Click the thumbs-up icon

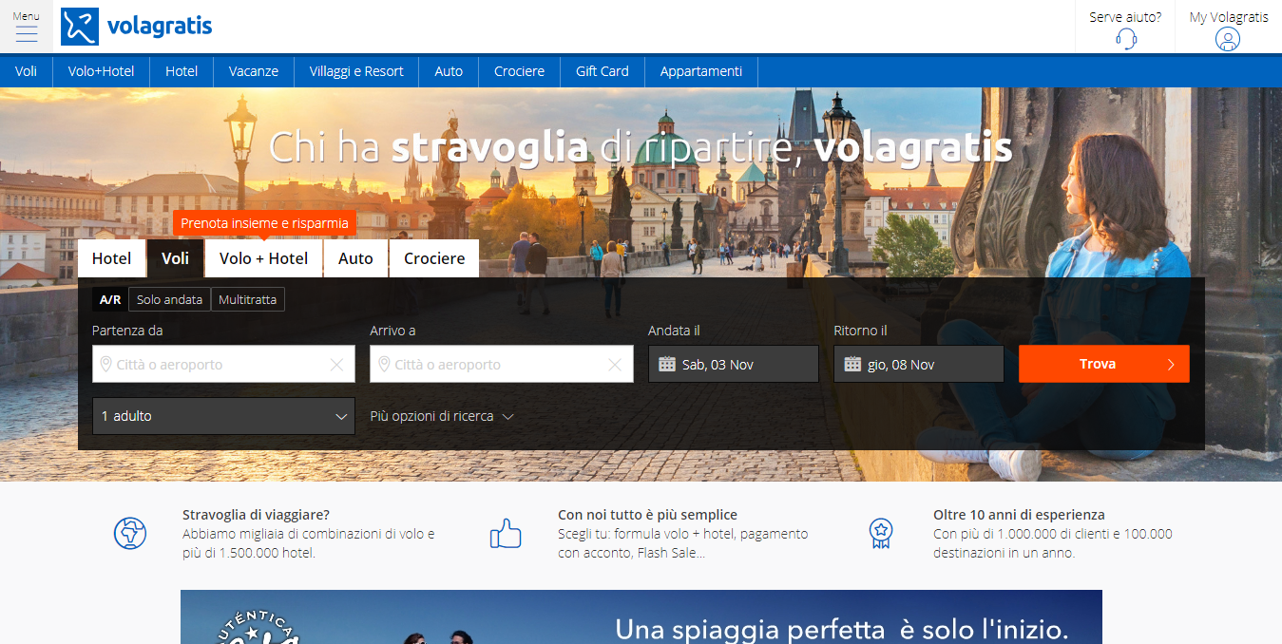tap(506, 533)
